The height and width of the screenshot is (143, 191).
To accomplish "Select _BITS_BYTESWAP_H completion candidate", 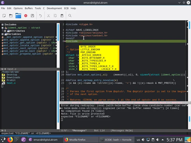I will point(99,58).
